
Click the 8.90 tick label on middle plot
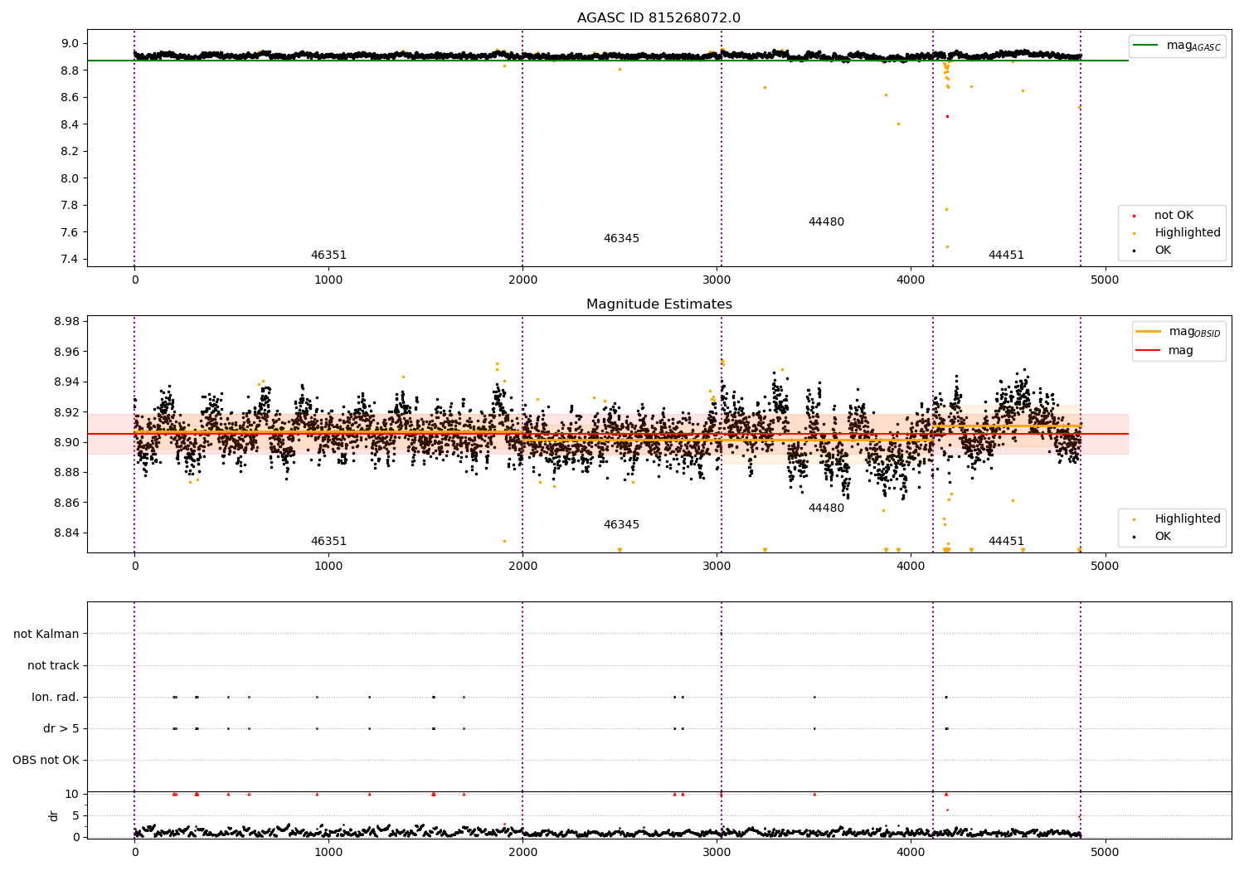click(x=66, y=443)
